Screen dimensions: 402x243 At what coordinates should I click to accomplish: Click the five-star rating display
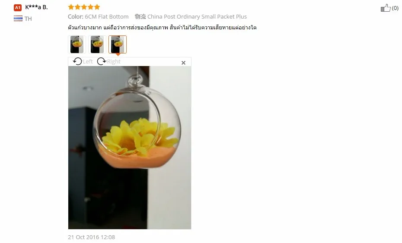(x=84, y=7)
